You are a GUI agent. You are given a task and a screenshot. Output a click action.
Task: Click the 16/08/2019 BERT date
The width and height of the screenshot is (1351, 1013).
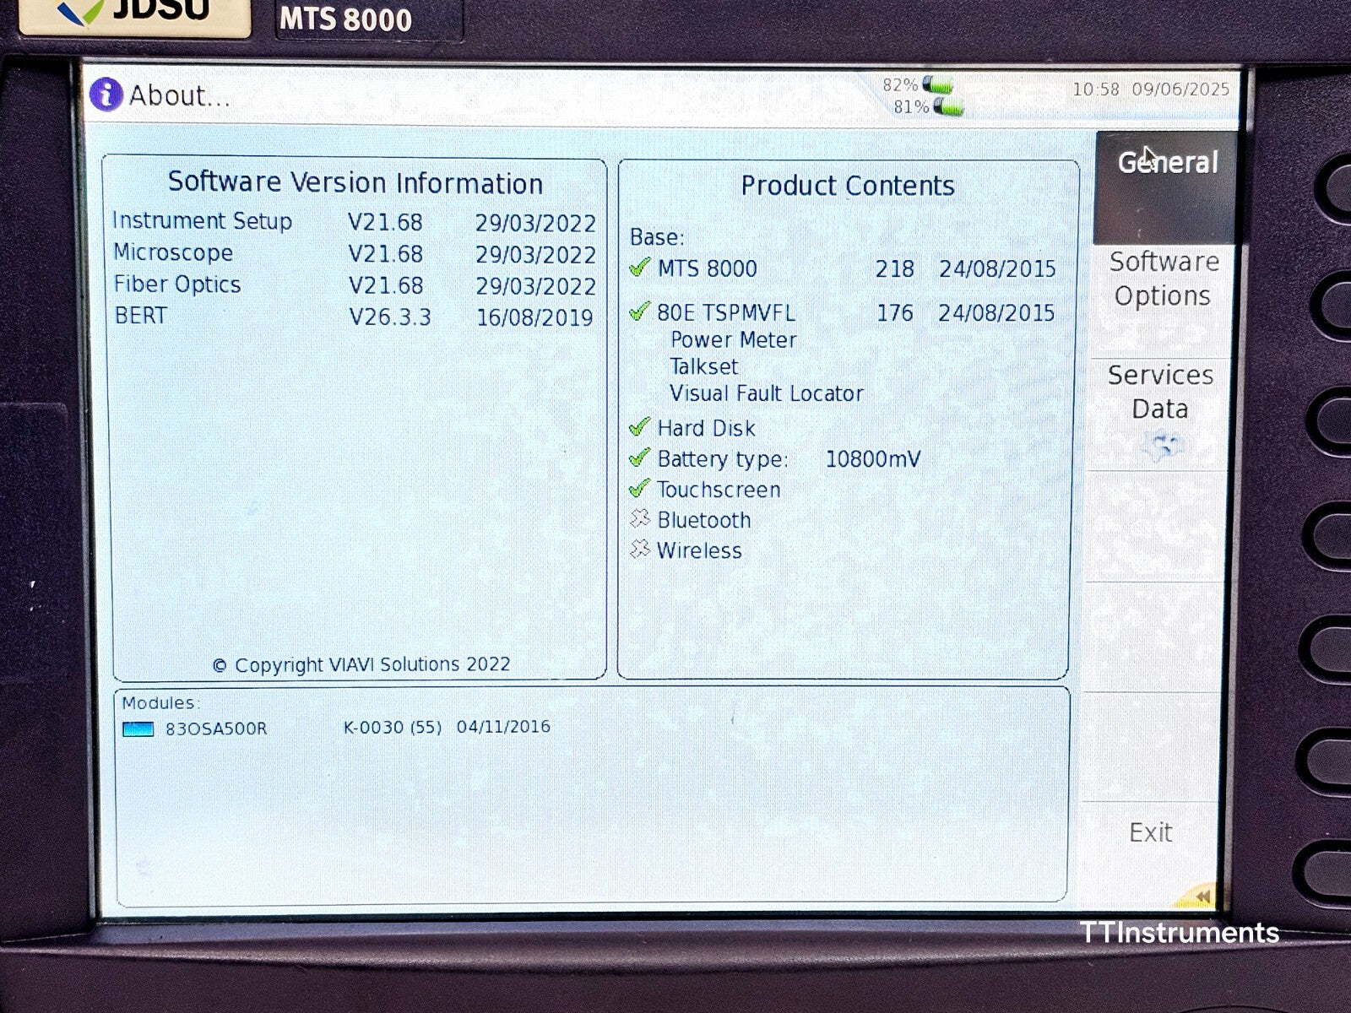pos(534,317)
